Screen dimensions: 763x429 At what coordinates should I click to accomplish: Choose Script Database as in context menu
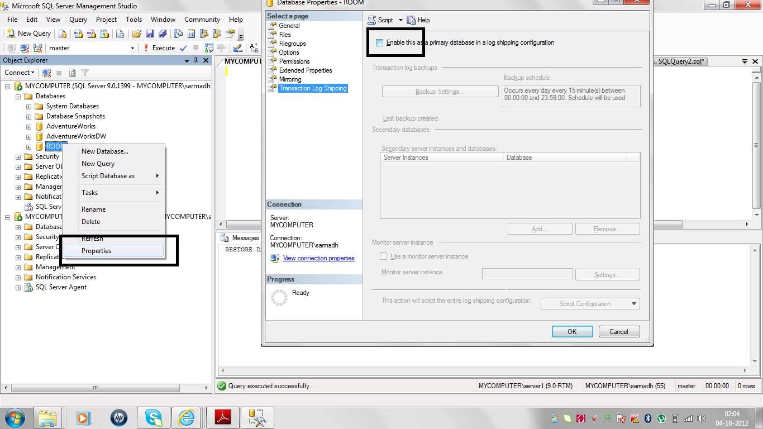(113, 176)
